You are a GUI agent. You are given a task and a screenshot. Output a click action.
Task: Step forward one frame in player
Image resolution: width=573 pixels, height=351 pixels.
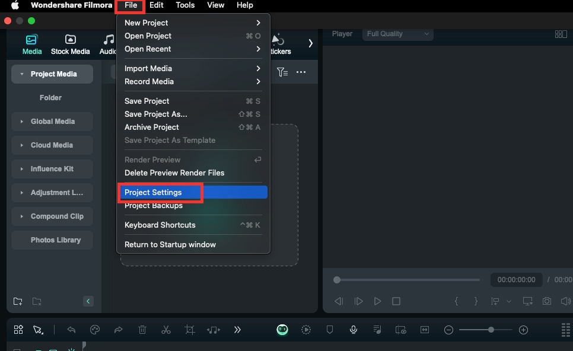358,301
